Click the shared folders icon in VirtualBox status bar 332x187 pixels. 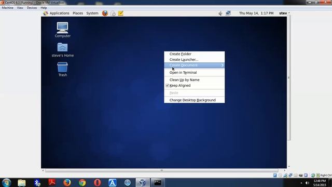point(296,175)
